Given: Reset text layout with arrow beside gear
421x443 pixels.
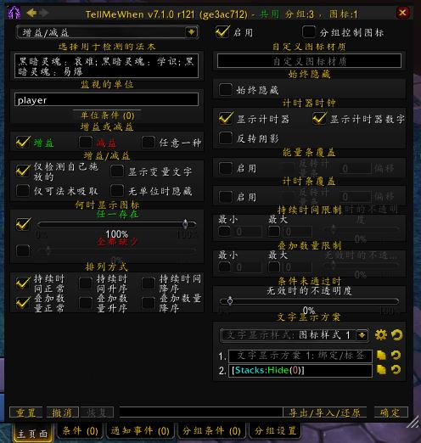Looking at the screenshot, I should tap(396, 335).
